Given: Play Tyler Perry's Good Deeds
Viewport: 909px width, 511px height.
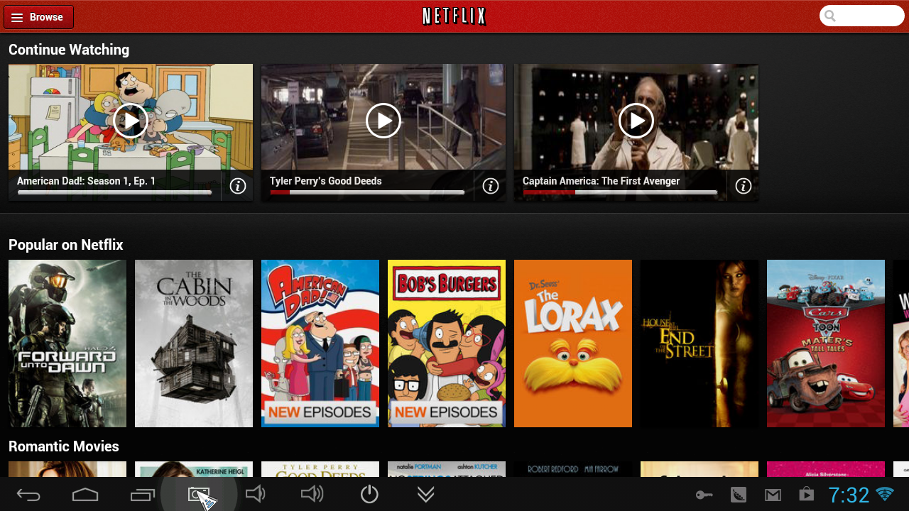Looking at the screenshot, I should coord(383,121).
